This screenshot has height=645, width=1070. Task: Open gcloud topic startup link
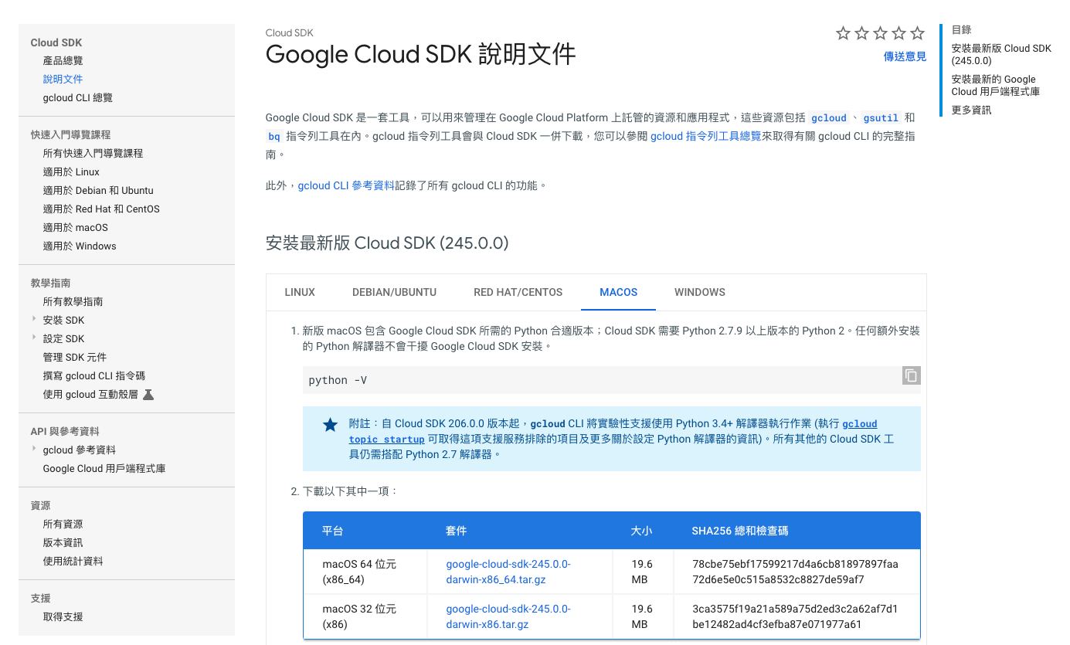tap(613, 431)
